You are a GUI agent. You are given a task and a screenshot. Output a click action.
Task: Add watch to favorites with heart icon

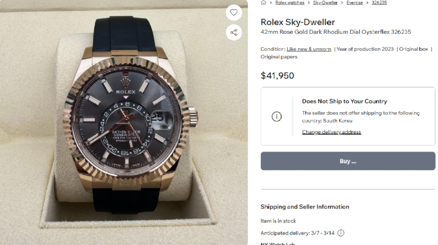(x=234, y=13)
